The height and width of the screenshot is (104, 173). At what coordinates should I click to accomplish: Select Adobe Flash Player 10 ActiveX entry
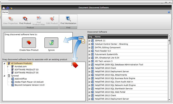point(29,82)
